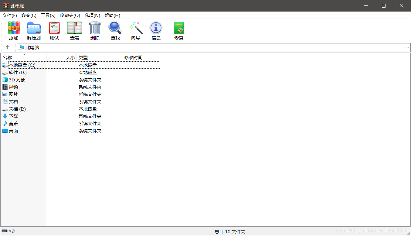This screenshot has height=236, width=411.
Task: Click the 音乐 note icon
Action: [x=5, y=124]
